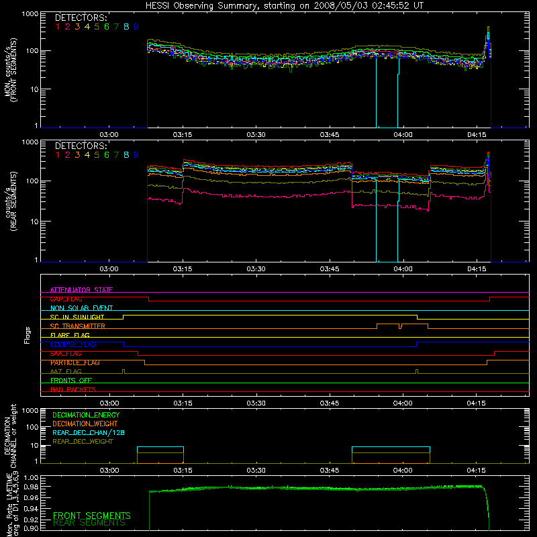Screen dimensions: 537x537
Task: Click 03:15 tick under the decimation plot
Action: 183,471
